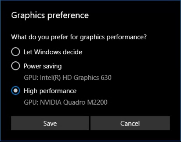Select the Let Windows decide radio button
The height and width of the screenshot is (142, 181).
click(16, 52)
